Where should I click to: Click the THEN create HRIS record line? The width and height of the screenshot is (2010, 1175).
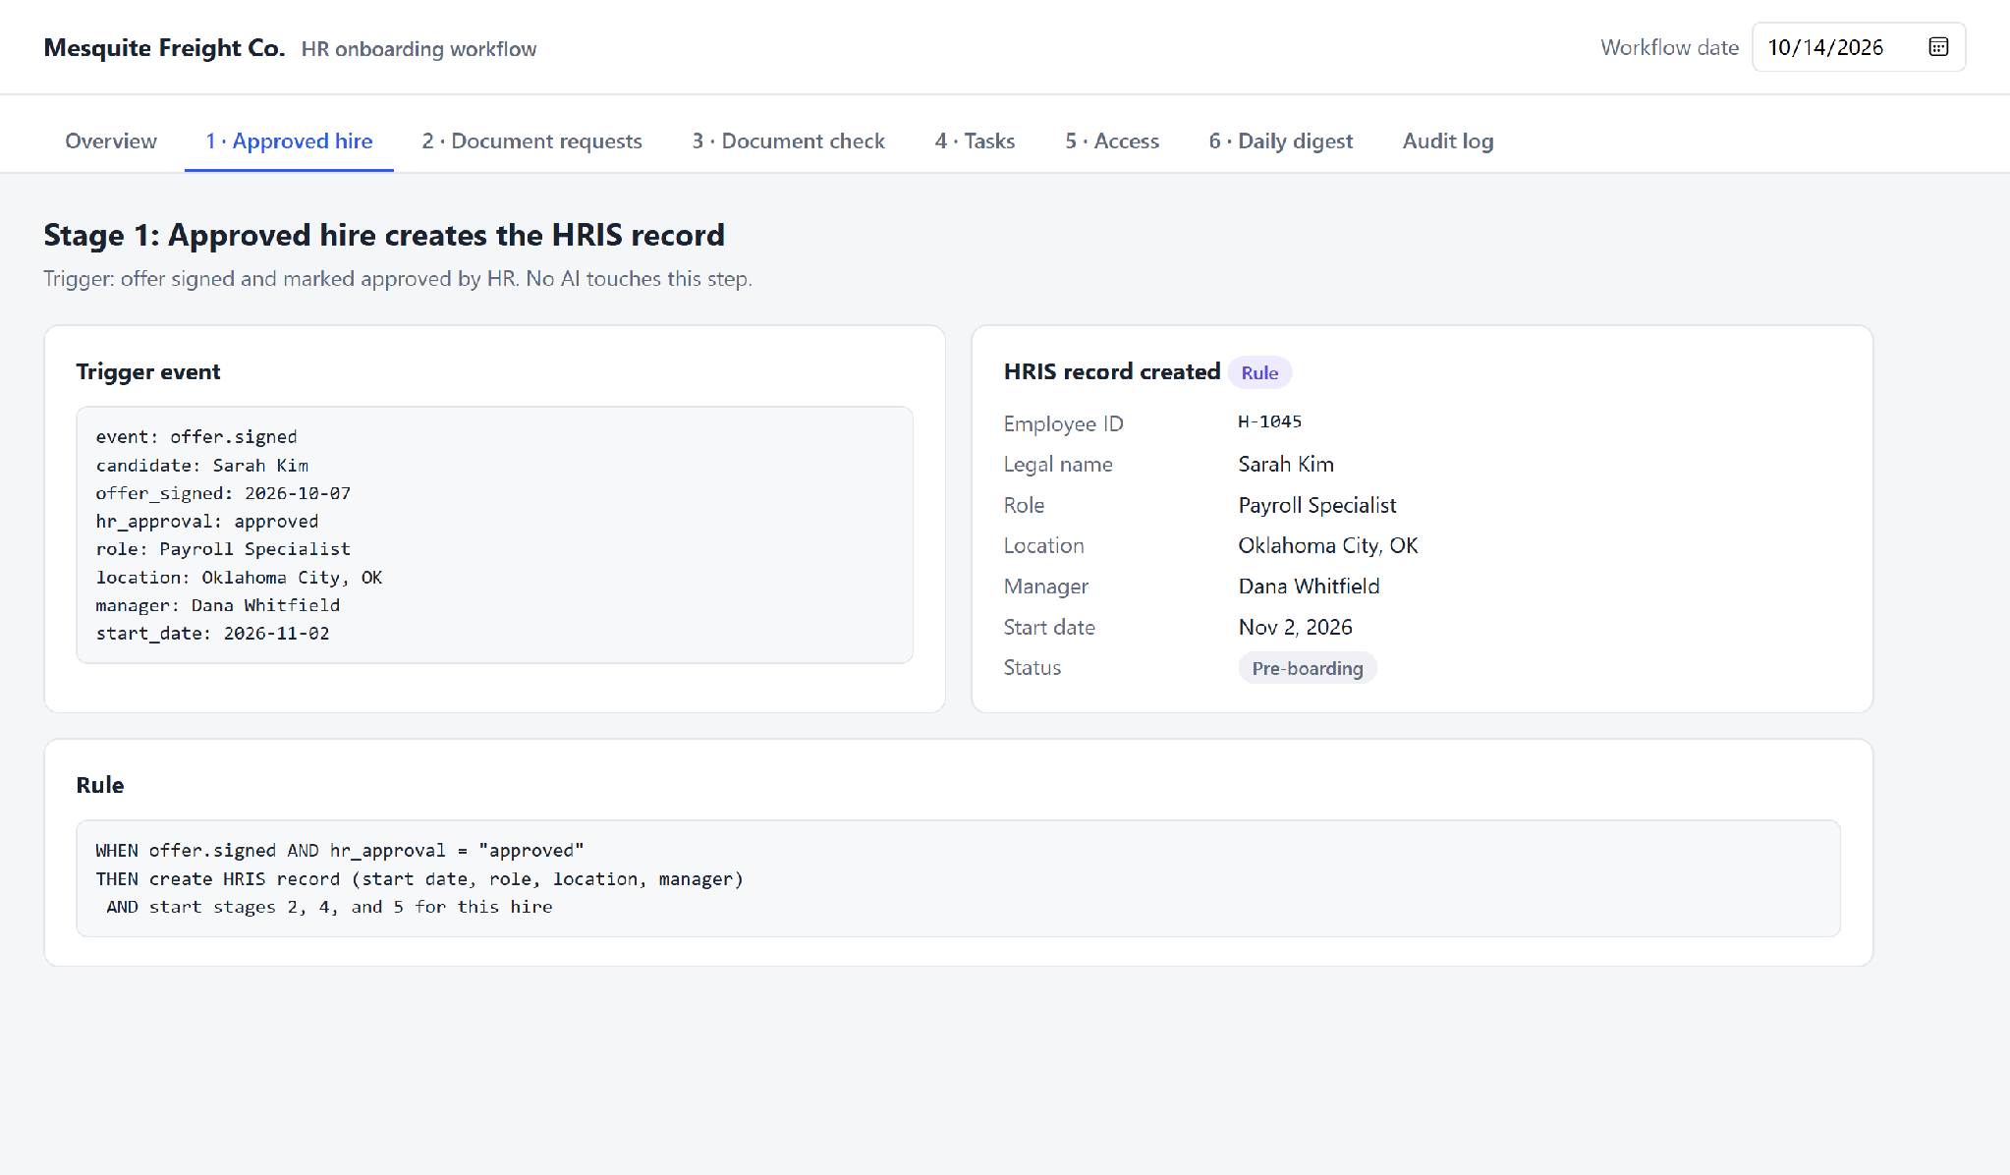pos(419,878)
